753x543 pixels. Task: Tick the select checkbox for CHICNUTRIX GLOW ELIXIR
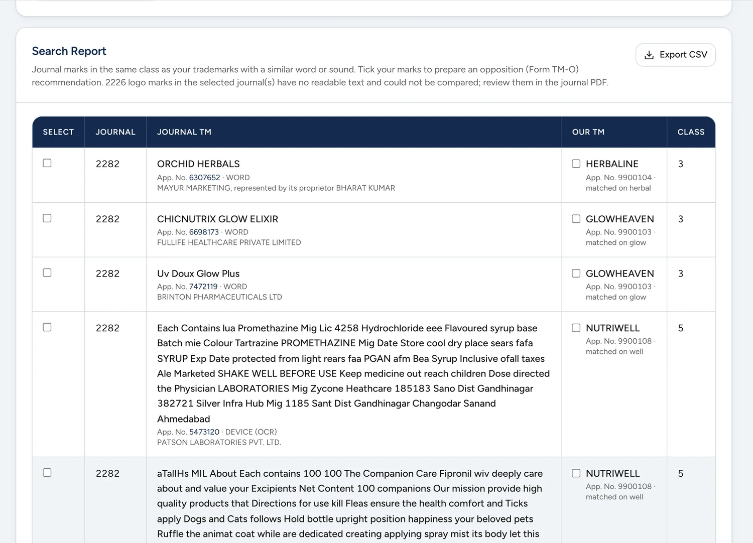pyautogui.click(x=47, y=218)
